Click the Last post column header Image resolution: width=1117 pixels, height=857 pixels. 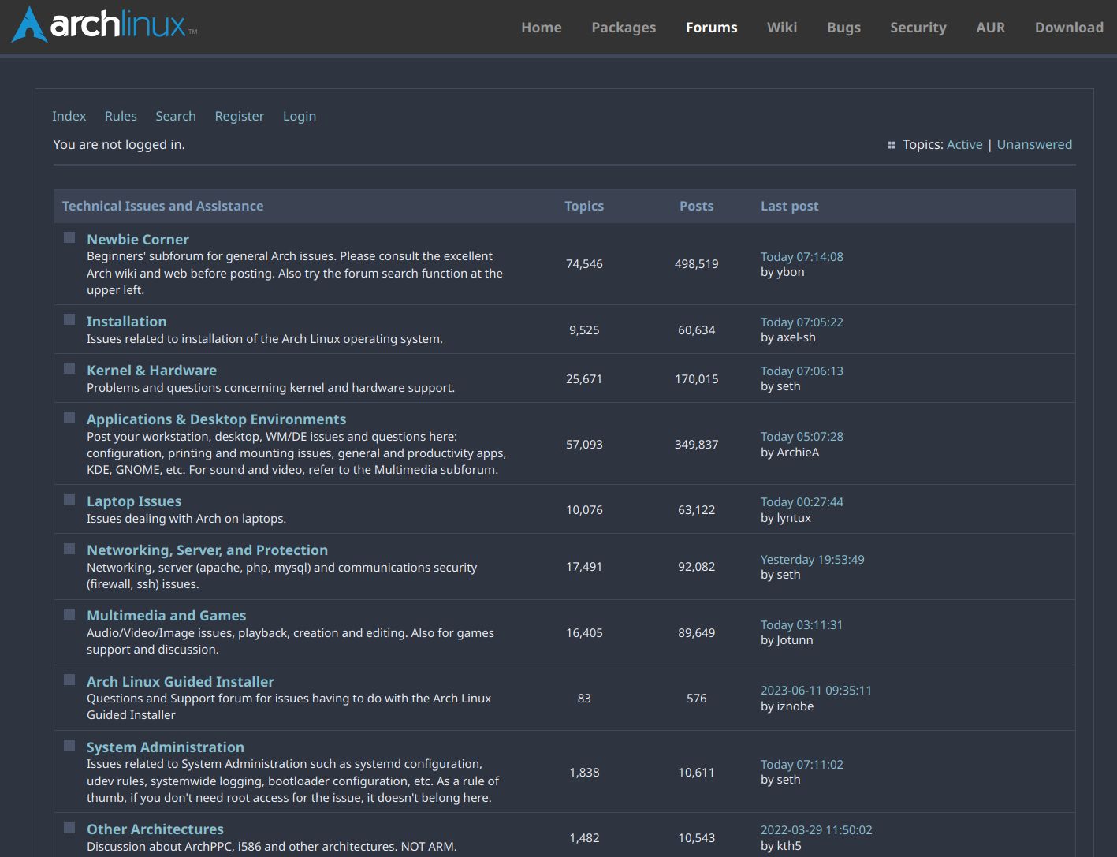pyautogui.click(x=789, y=206)
